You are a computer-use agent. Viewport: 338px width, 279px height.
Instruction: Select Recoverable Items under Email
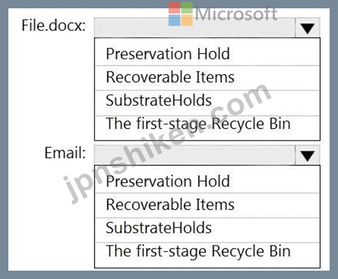pos(207,205)
